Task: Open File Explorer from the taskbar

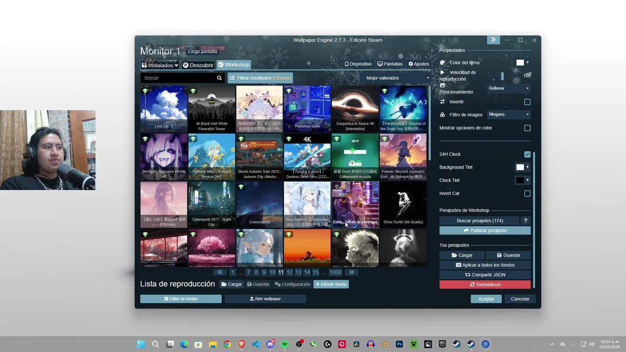Action: (x=213, y=344)
